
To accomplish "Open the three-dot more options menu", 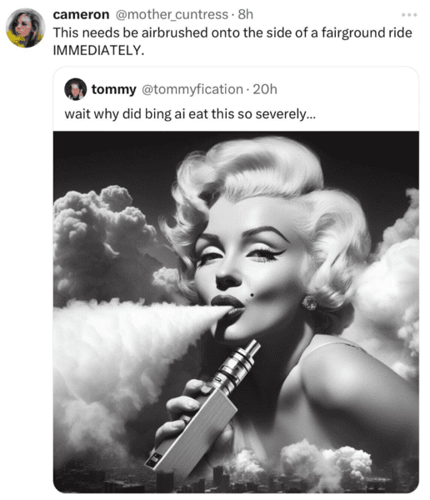I will tap(409, 15).
